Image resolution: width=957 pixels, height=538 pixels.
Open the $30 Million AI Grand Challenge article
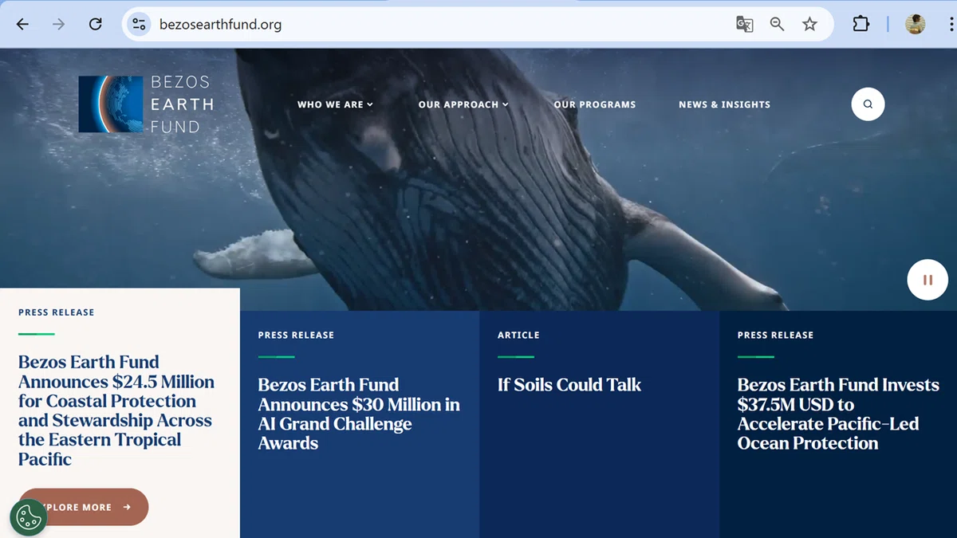(x=359, y=414)
